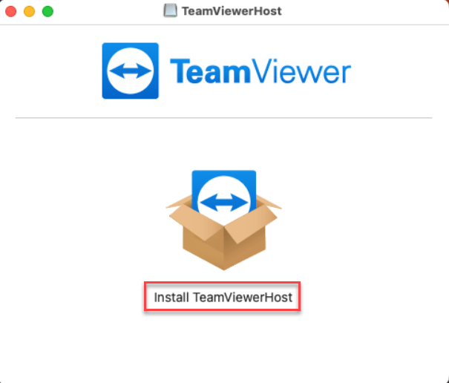
Task: Select the Install TeamViewerHost label
Action: (x=223, y=297)
